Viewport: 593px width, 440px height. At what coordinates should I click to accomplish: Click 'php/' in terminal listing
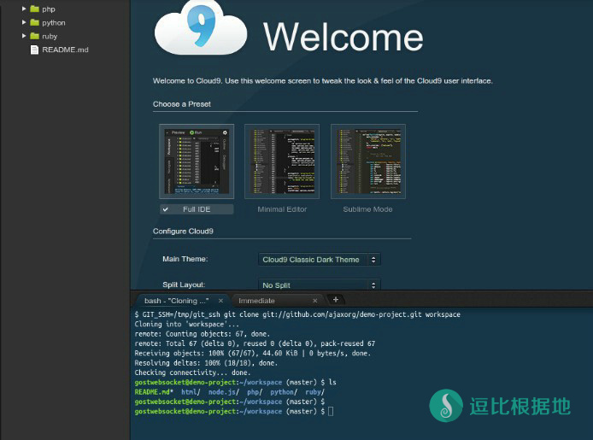[255, 392]
